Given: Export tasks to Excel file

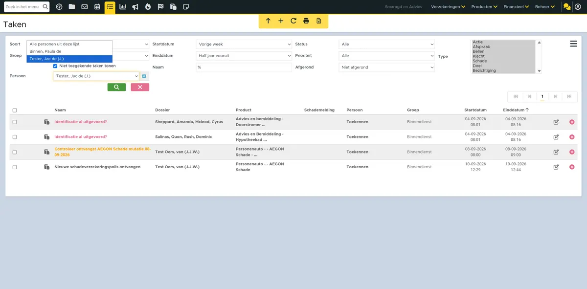Looking at the screenshot, I should point(319,21).
